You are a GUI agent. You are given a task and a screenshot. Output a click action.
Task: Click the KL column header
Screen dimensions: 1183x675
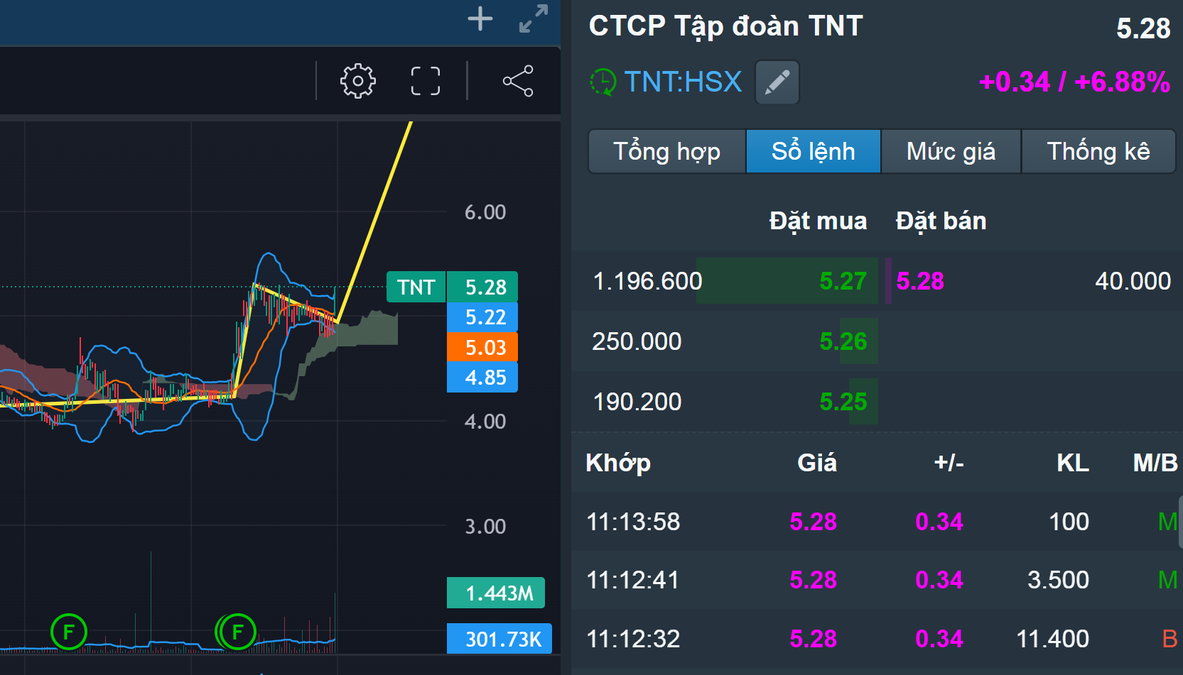1073,463
